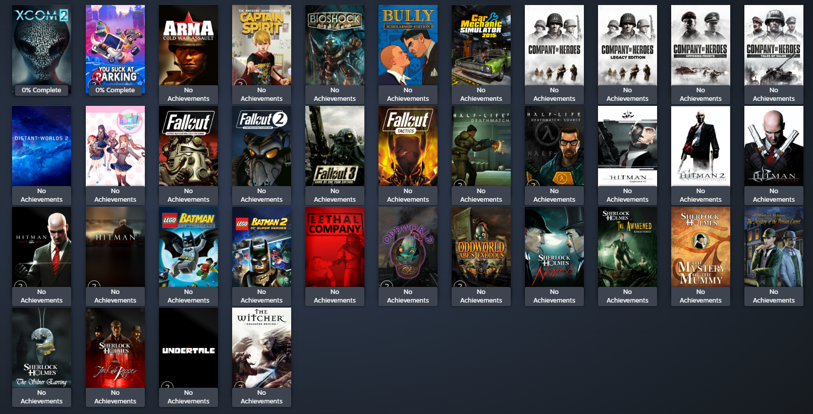Open Car Mechanic Simulator 2015 cover
Viewport: 813px width, 414px height.
(481, 45)
